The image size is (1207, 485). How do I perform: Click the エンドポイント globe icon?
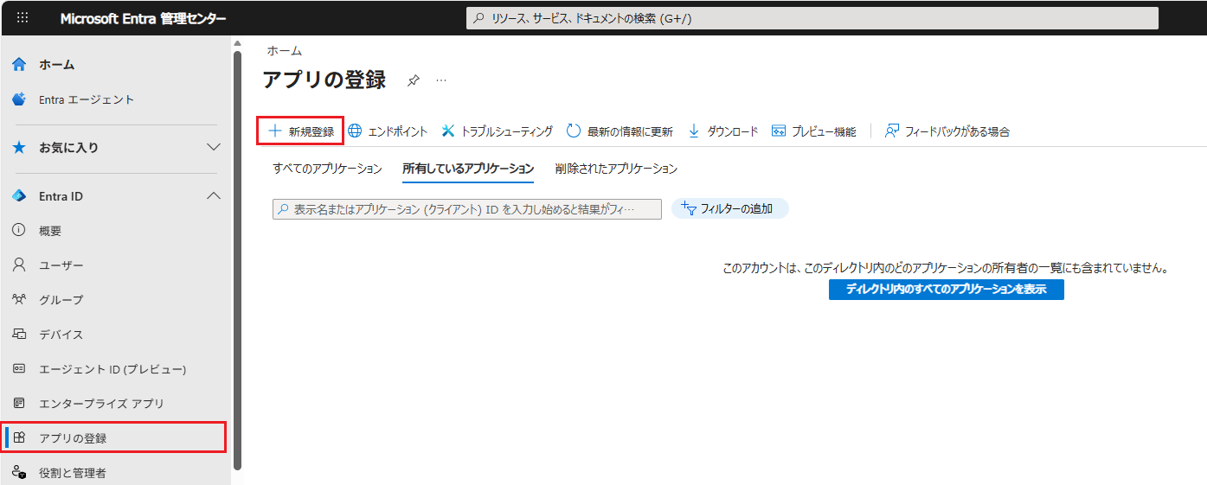coord(355,131)
